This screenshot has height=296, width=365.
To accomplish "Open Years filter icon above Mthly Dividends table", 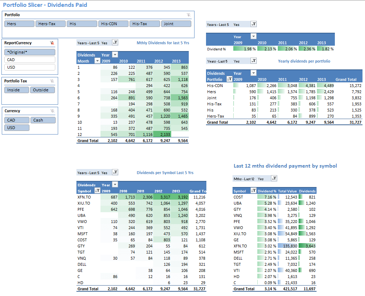I will tap(115, 42).
